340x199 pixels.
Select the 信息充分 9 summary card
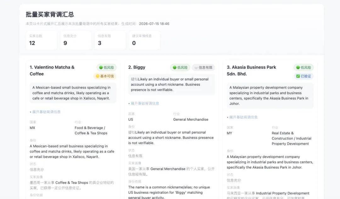click(x=76, y=40)
